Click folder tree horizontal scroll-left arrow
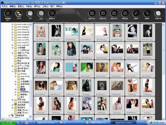The height and width of the screenshot is (125, 166). pyautogui.click(x=2, y=119)
